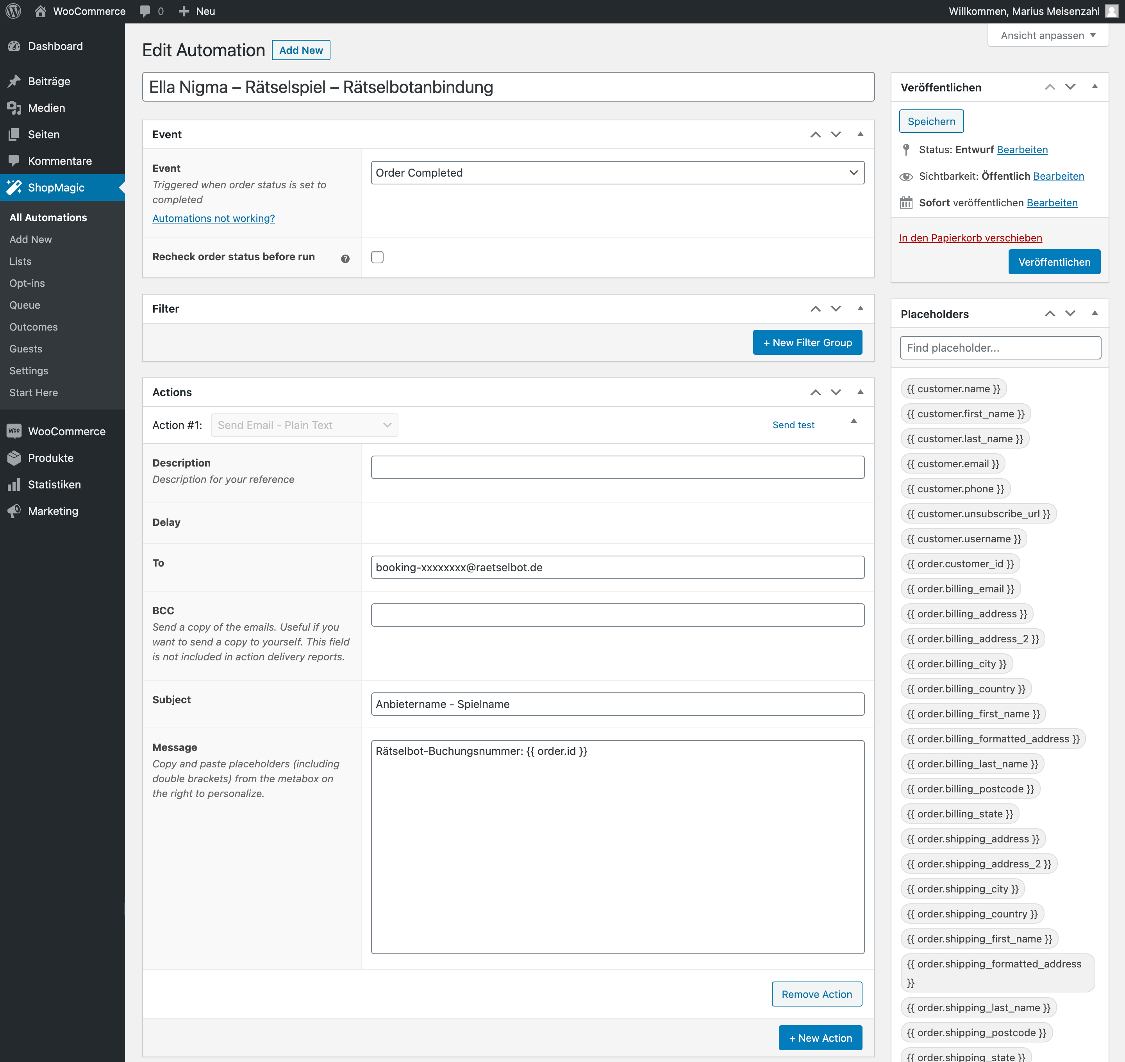This screenshot has width=1125, height=1062.
Task: Collapse the Placeholders panel with triangle toggle
Action: [1095, 313]
